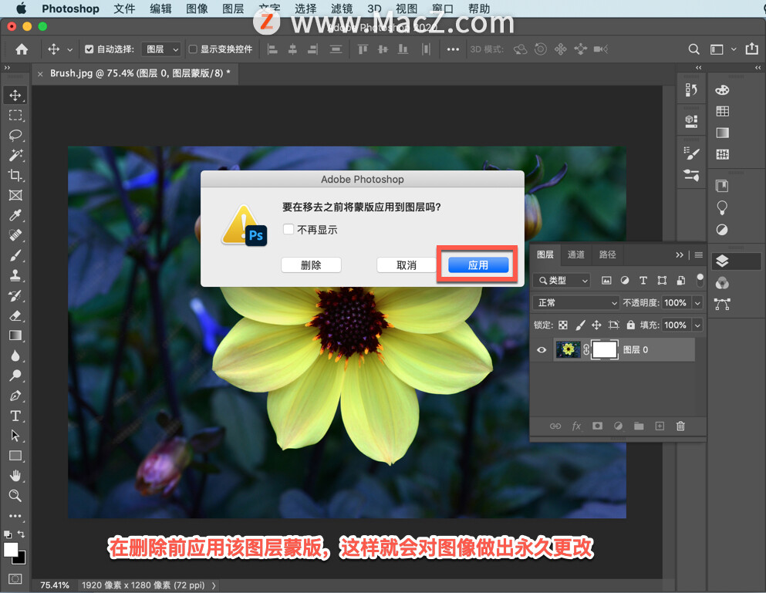Screen dimensions: 766x593
Task: Open the 正常 blend mode dropdown
Action: [x=576, y=303]
